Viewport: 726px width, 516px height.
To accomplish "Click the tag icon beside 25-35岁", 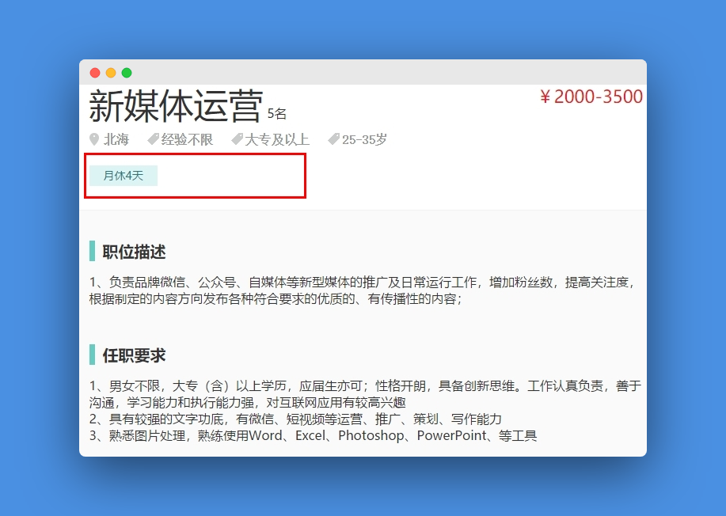I will [333, 138].
